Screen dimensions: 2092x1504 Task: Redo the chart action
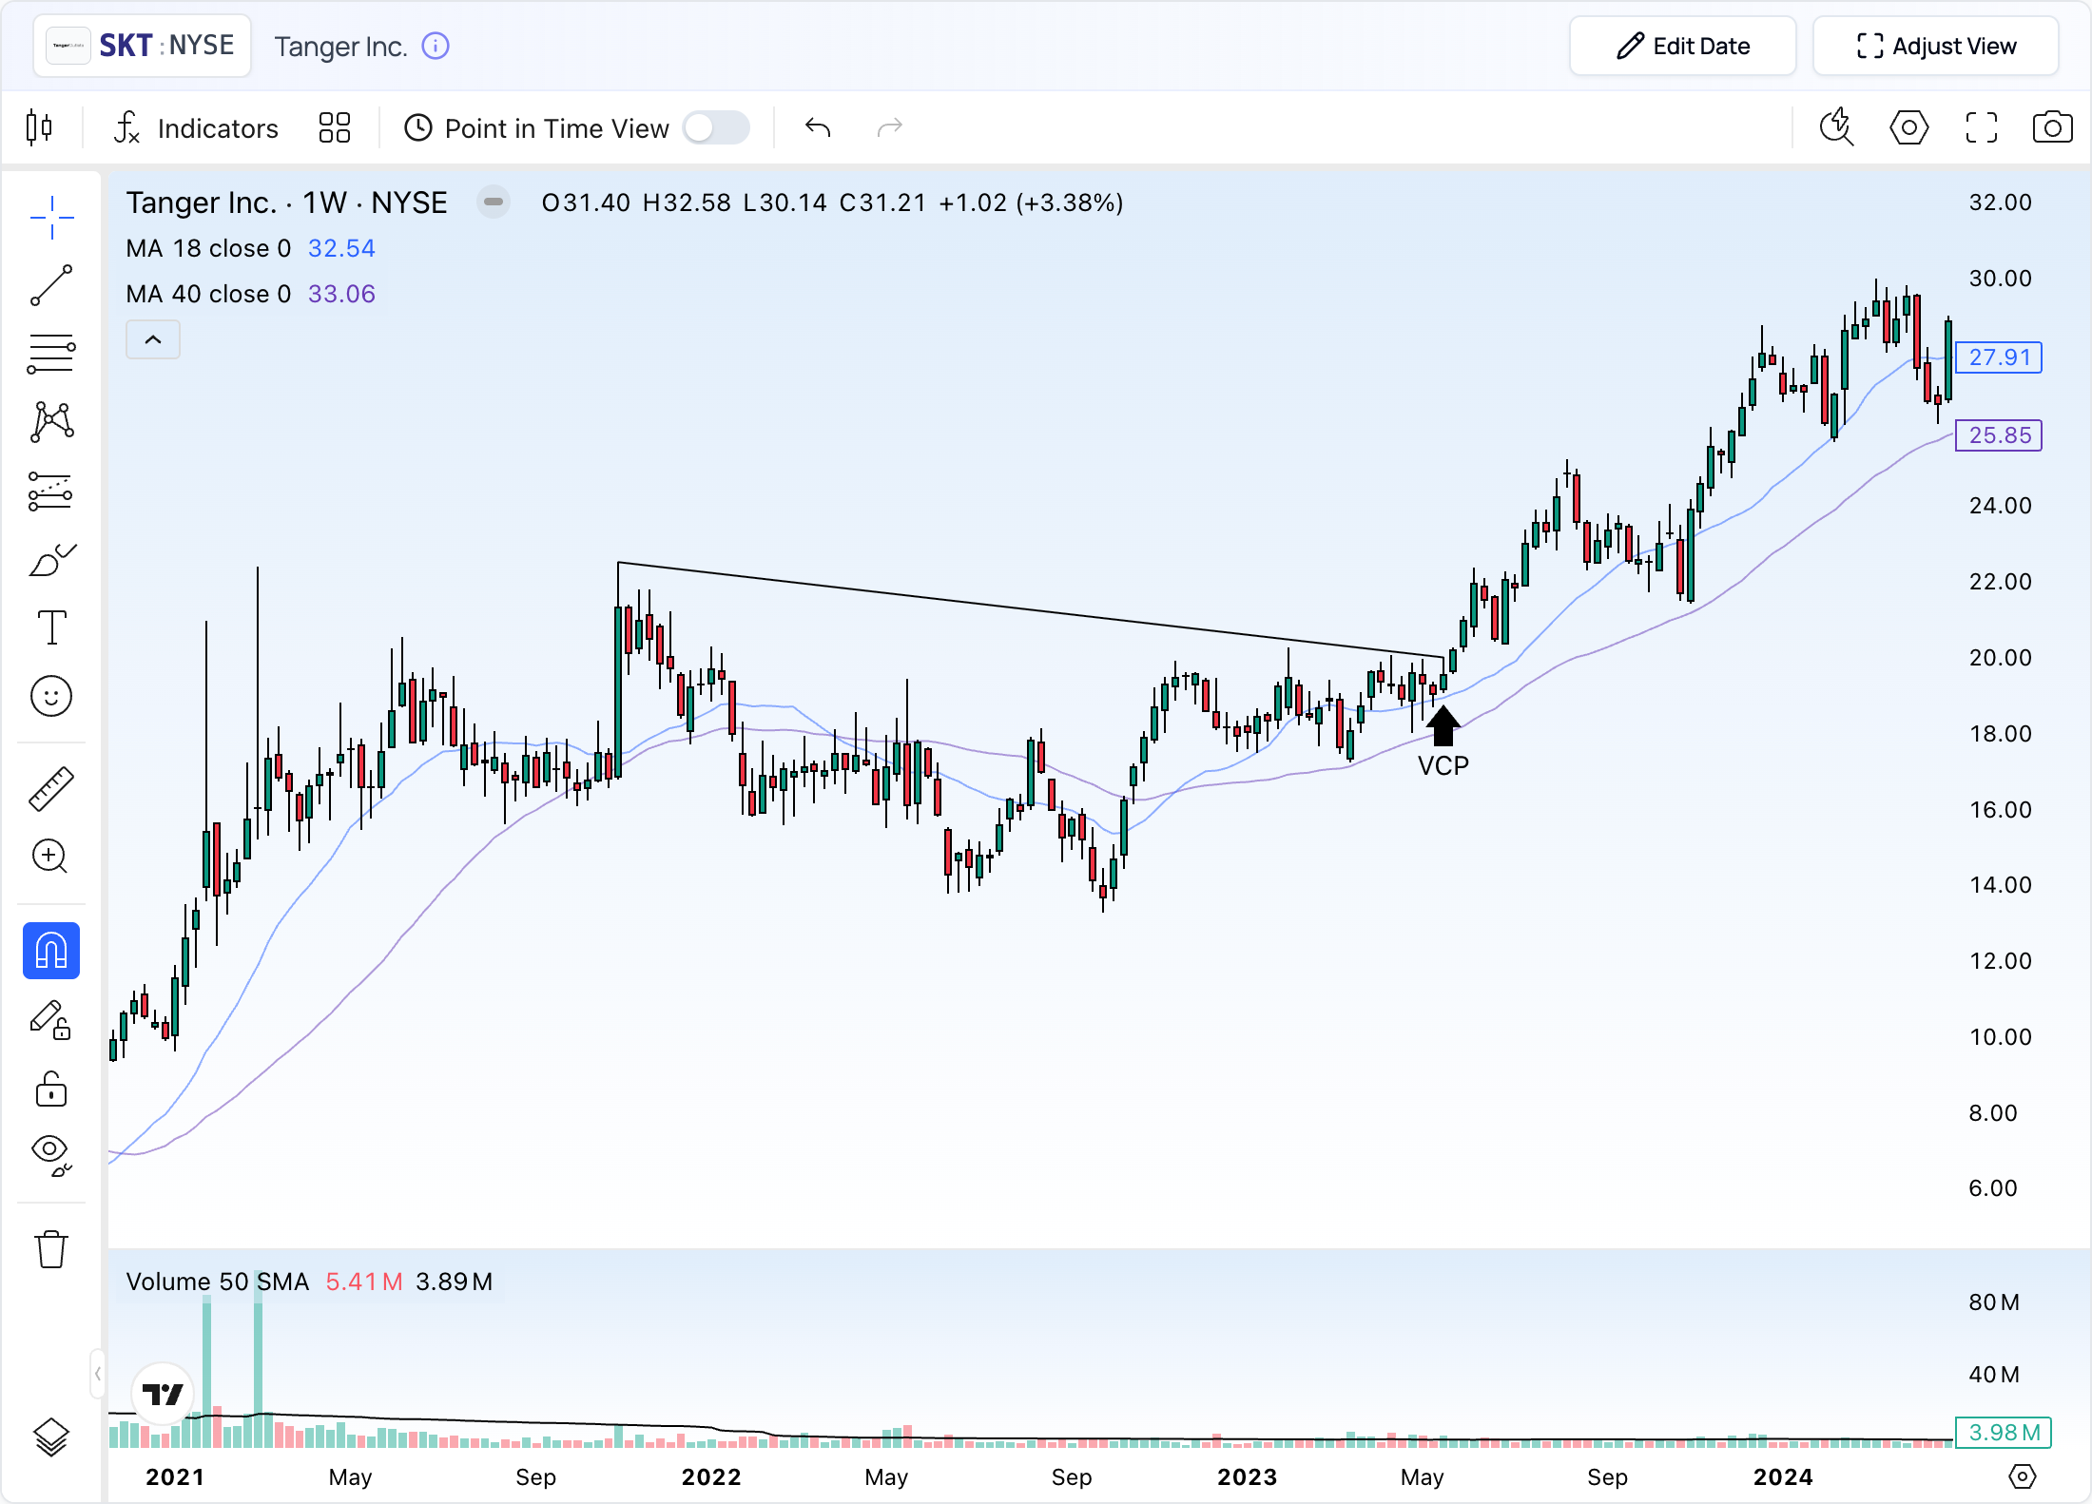pos(889,127)
